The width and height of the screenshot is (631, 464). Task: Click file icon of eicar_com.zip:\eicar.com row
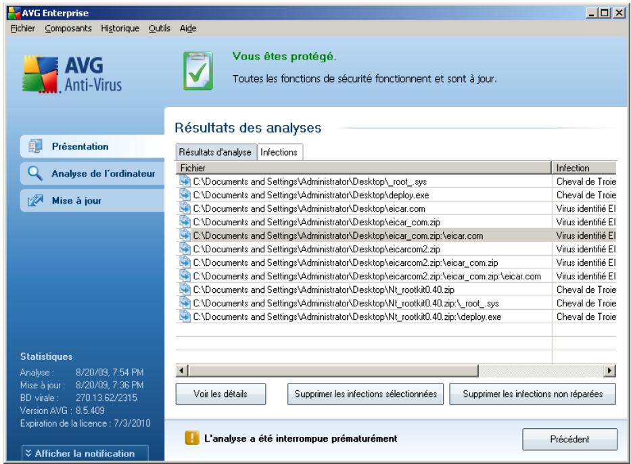(185, 235)
